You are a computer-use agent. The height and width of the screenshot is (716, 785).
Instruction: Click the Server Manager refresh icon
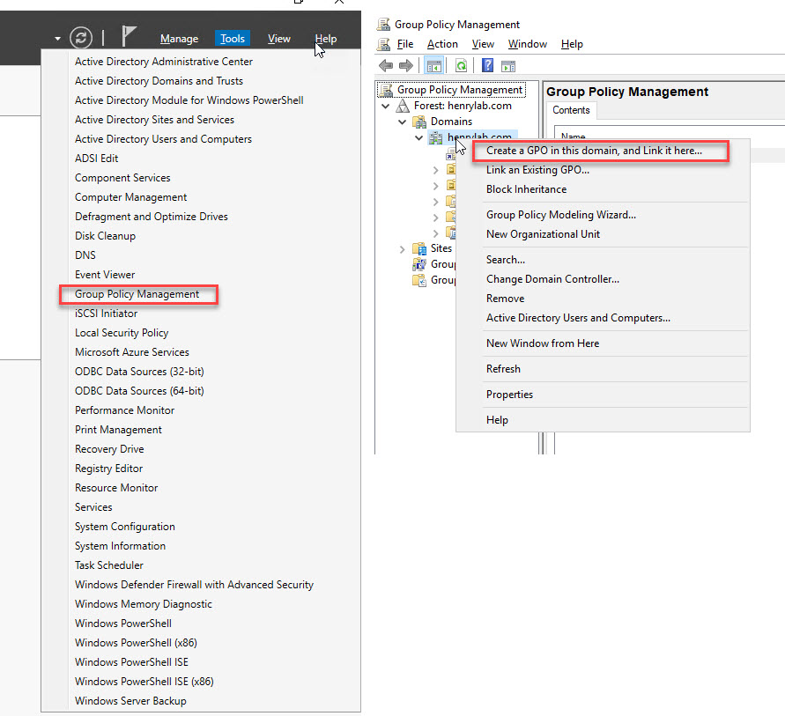point(81,38)
